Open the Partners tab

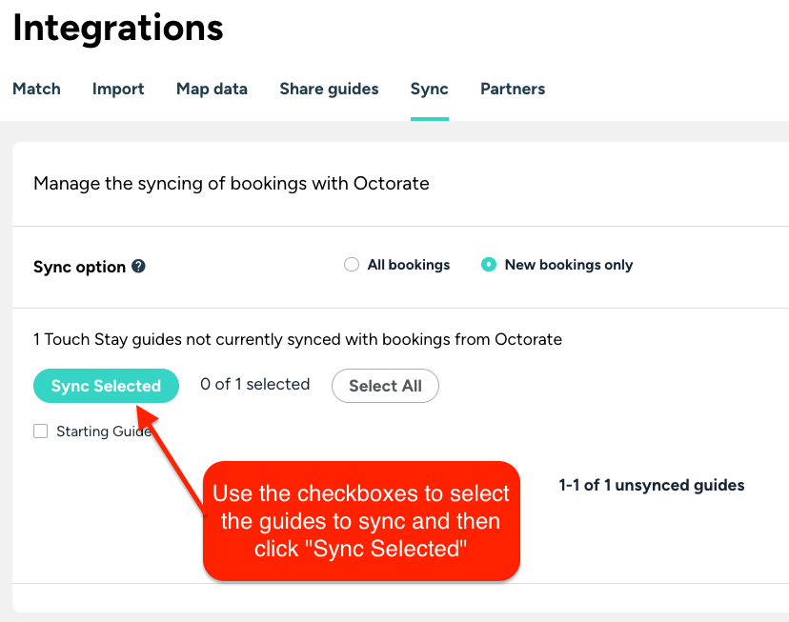[513, 89]
